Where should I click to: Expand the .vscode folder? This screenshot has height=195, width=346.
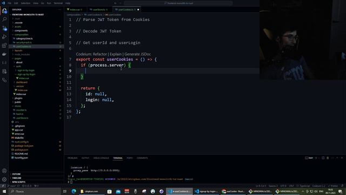click(18, 23)
